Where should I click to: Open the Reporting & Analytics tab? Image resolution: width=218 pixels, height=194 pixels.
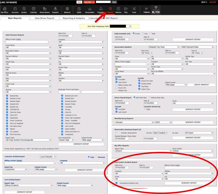pos(74,18)
